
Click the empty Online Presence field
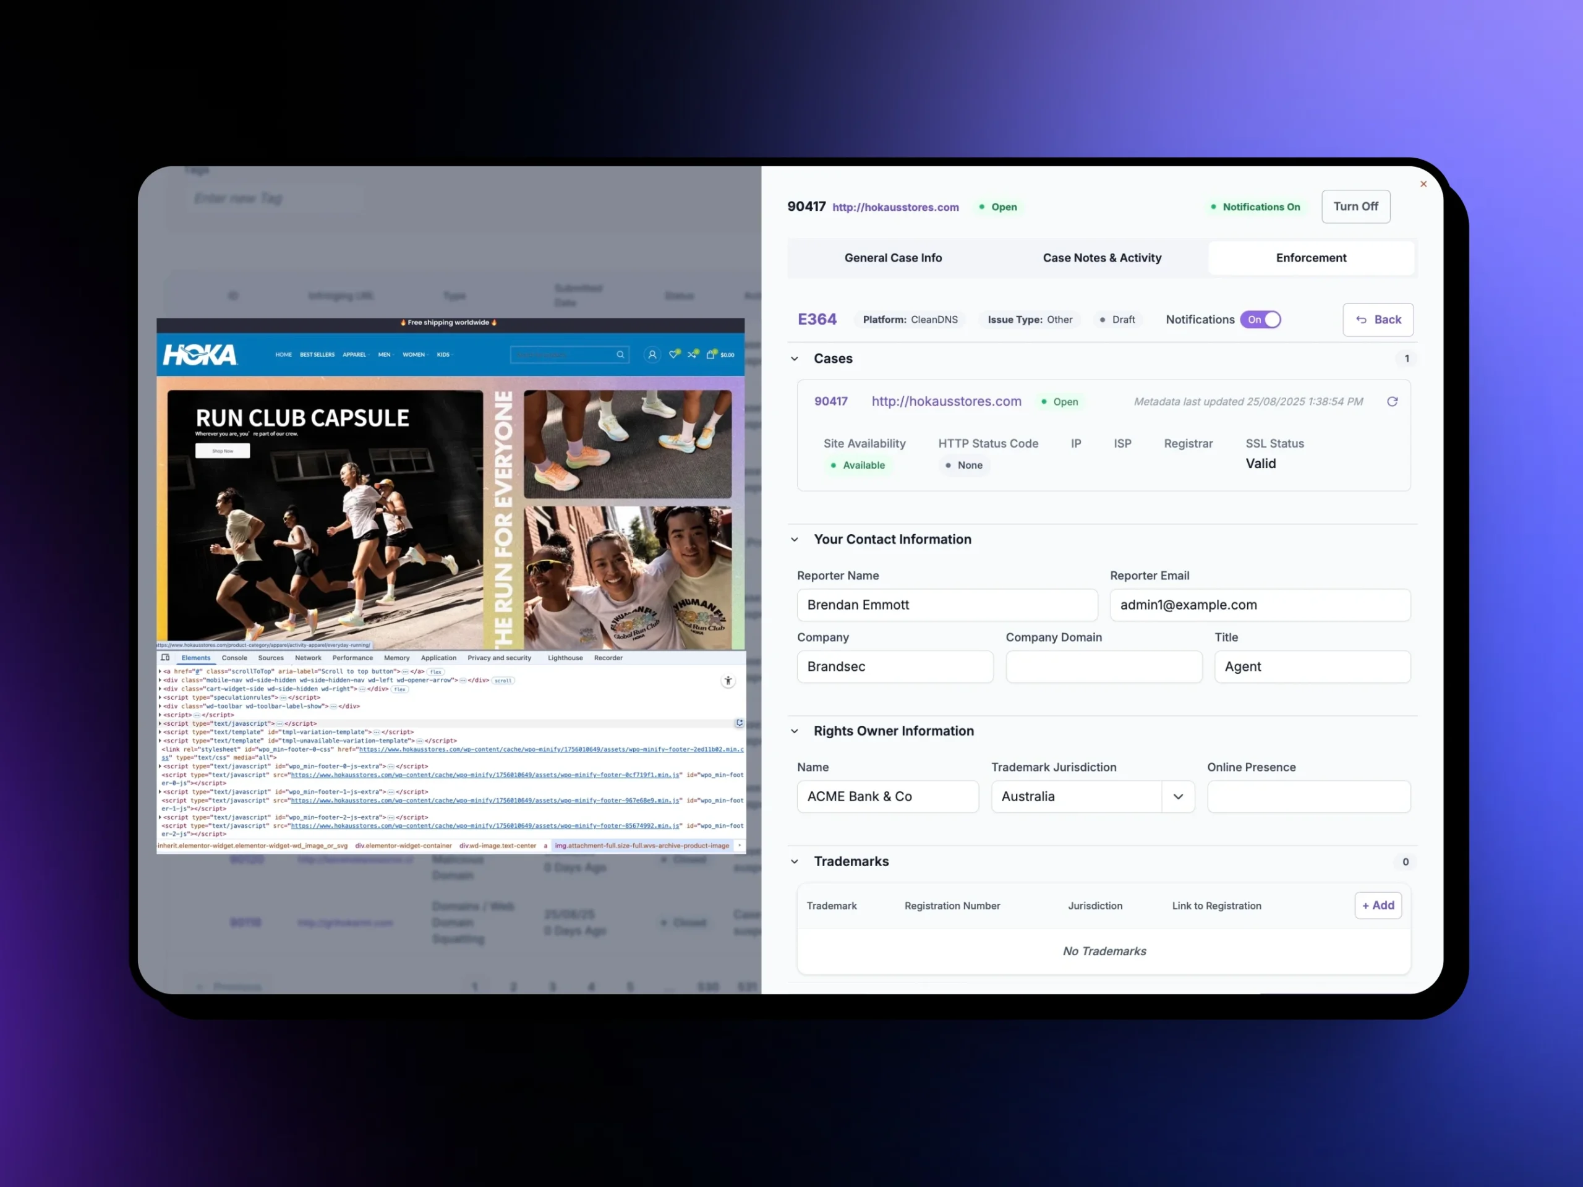[1309, 796]
